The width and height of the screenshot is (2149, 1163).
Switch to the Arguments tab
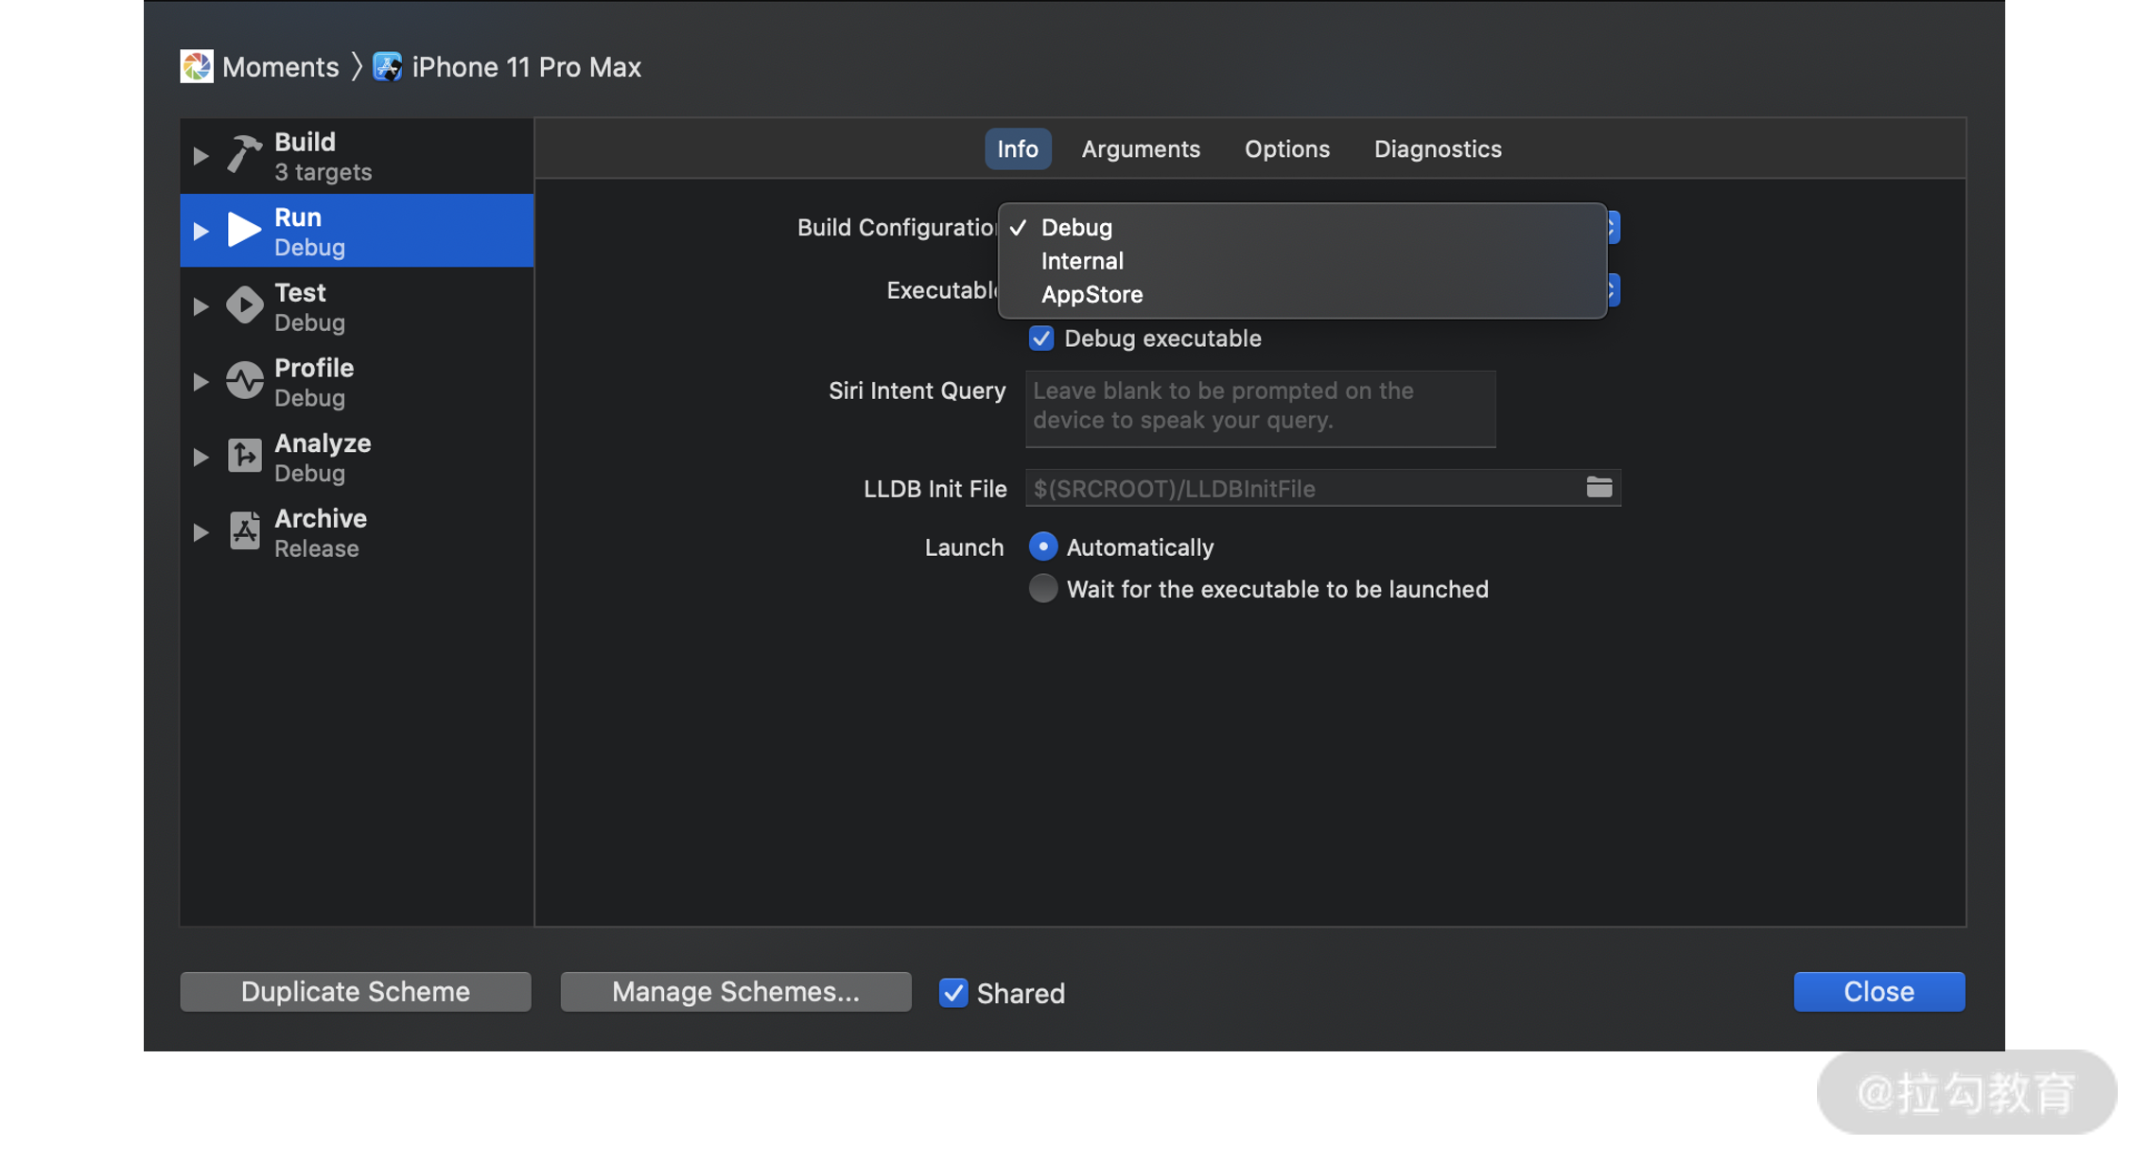point(1141,149)
